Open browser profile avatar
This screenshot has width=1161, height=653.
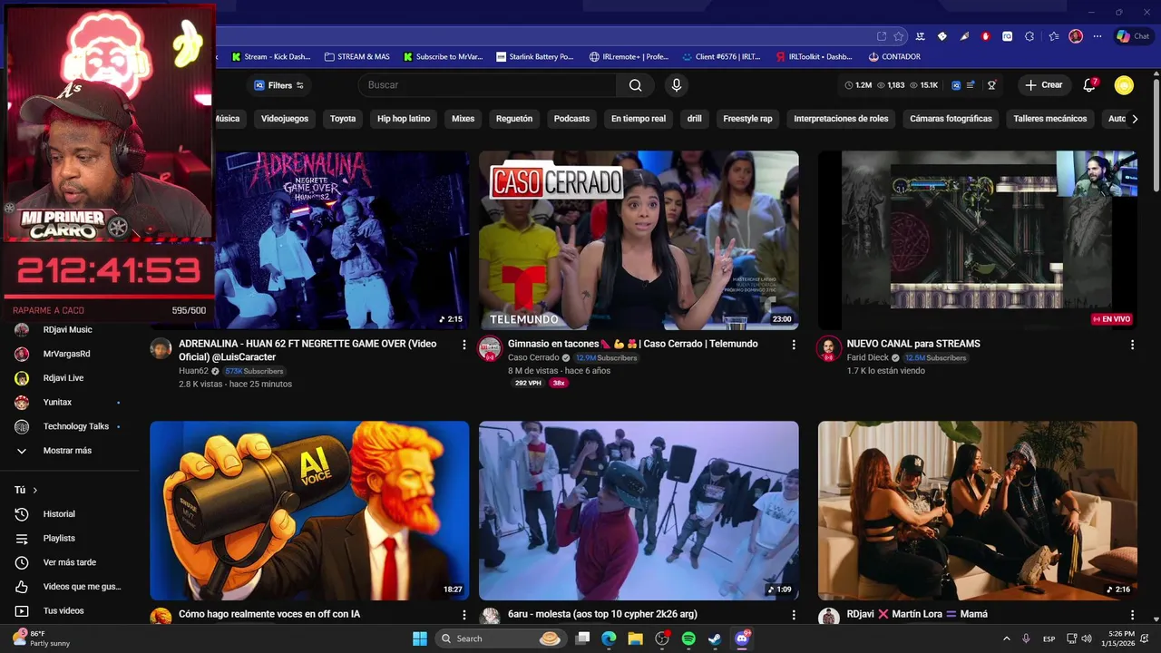pyautogui.click(x=1076, y=36)
